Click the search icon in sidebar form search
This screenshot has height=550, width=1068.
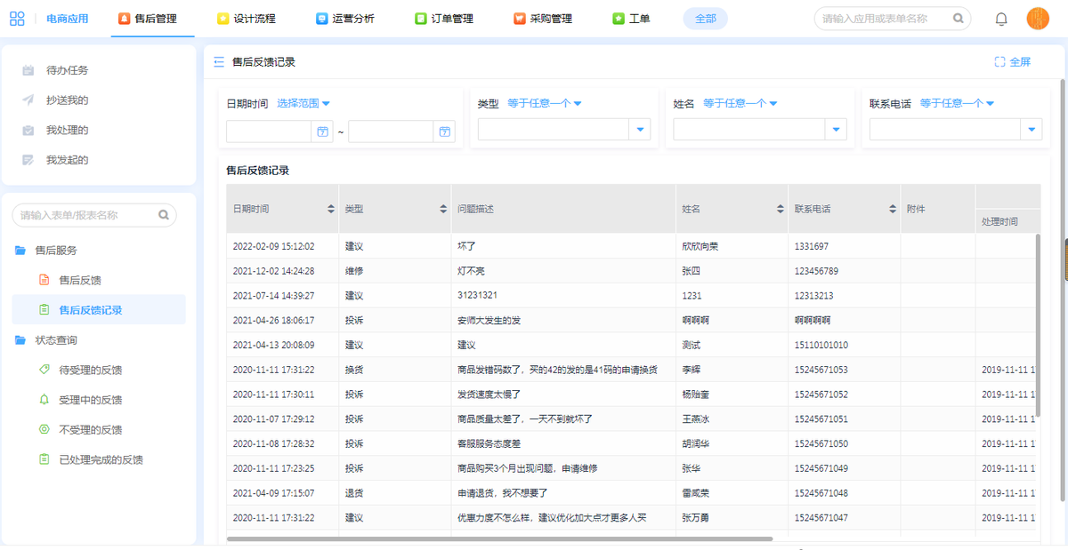164,215
